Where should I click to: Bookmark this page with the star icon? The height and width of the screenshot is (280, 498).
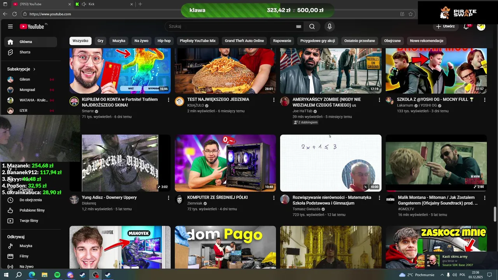410,14
